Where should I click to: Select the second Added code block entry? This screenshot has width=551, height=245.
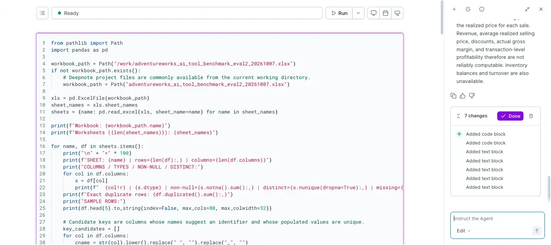click(x=486, y=143)
